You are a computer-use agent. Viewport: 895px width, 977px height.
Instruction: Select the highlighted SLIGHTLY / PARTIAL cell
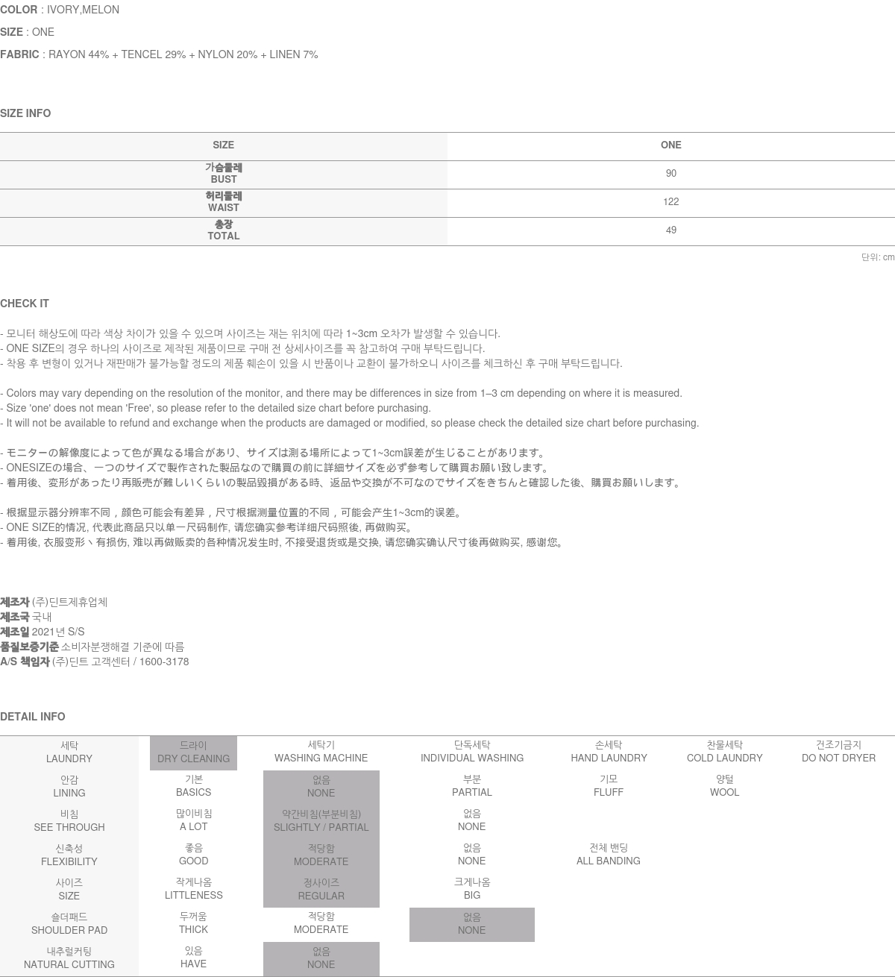pos(321,821)
